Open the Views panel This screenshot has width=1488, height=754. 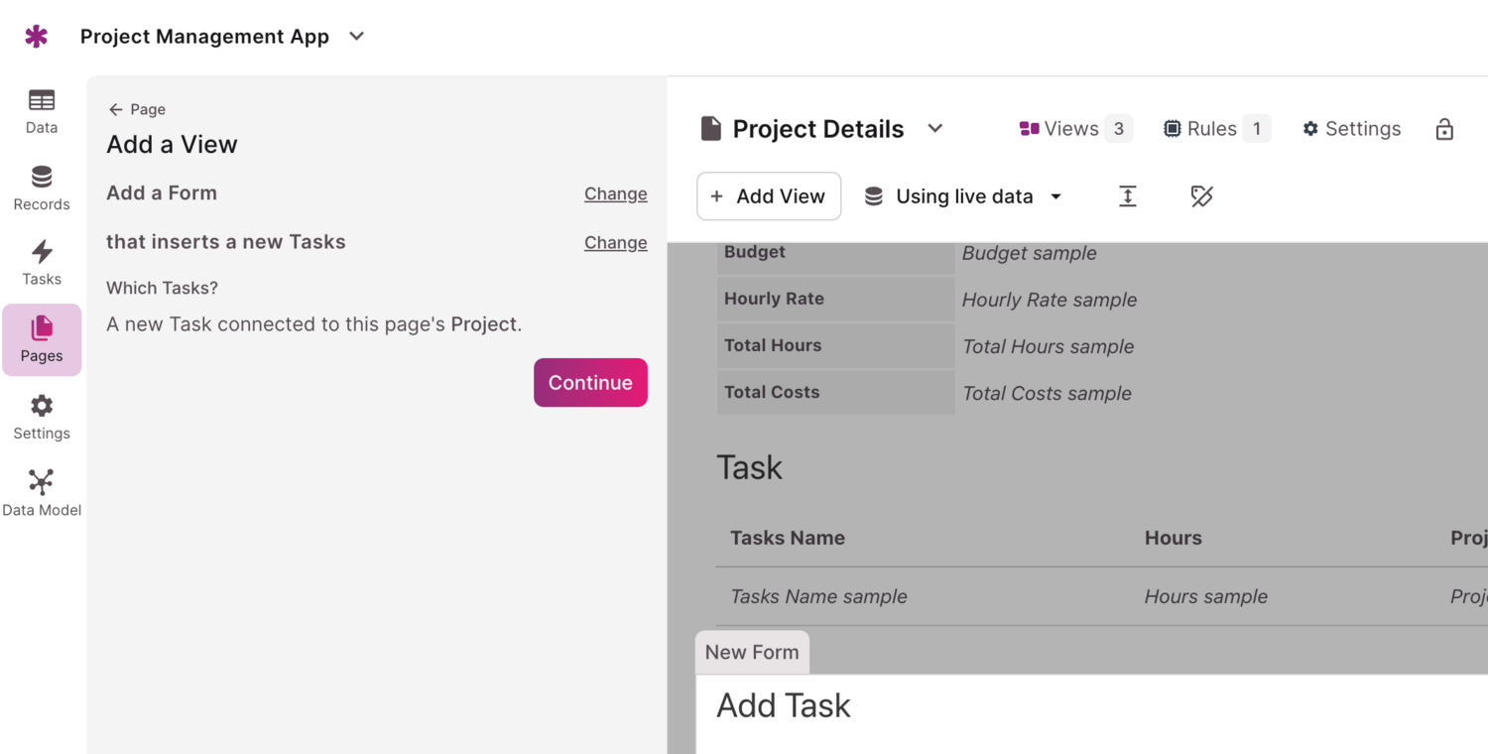(x=1074, y=129)
